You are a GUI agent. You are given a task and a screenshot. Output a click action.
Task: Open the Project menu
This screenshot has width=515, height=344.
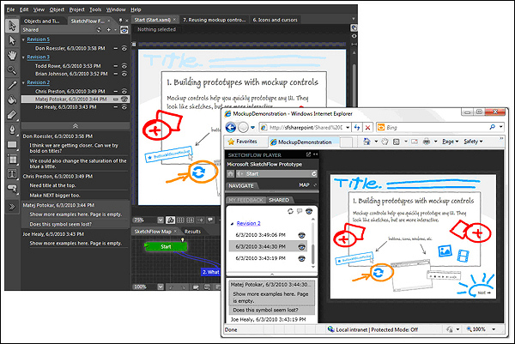pyautogui.click(x=77, y=9)
